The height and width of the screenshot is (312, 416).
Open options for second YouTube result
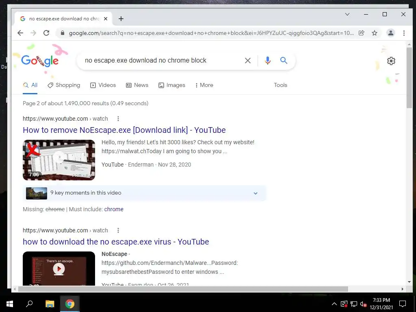coord(118,230)
